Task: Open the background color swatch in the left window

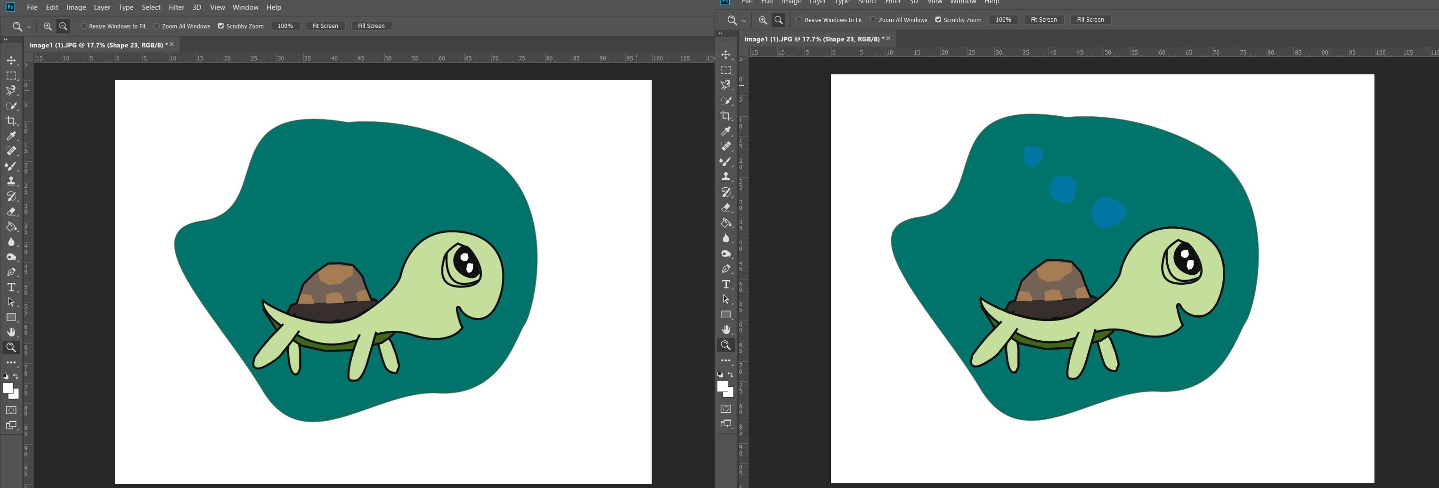Action: (x=16, y=395)
